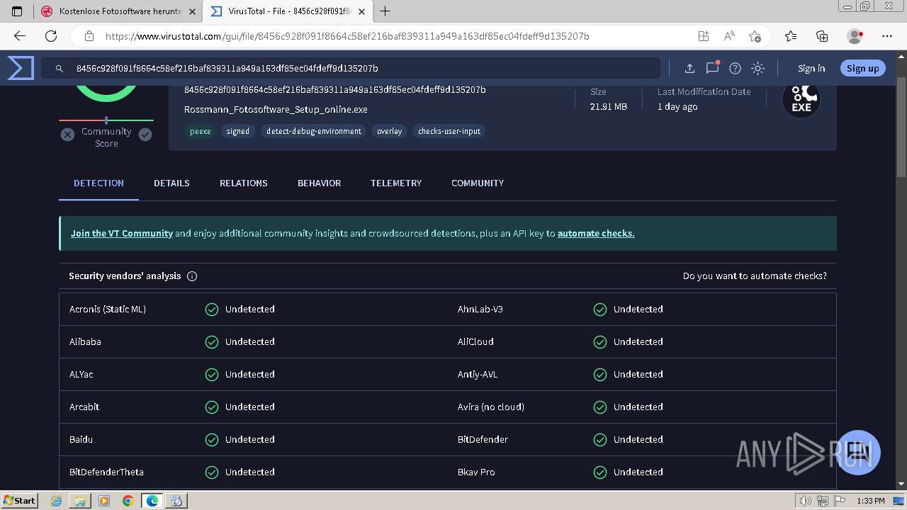Viewport: 907px width, 510px height.
Task: Click the Sign in link
Action: coord(811,69)
